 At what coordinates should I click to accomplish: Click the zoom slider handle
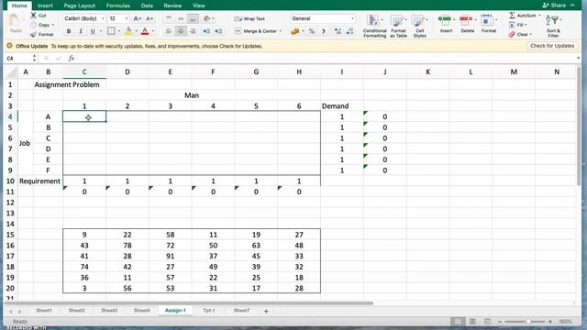pyautogui.click(x=528, y=322)
